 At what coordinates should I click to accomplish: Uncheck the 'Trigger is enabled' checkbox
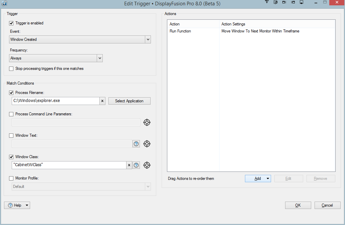11,23
